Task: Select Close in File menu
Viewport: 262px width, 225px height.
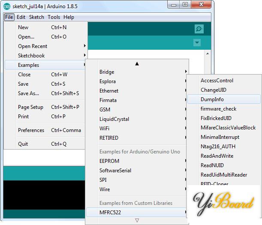Action: (45, 75)
